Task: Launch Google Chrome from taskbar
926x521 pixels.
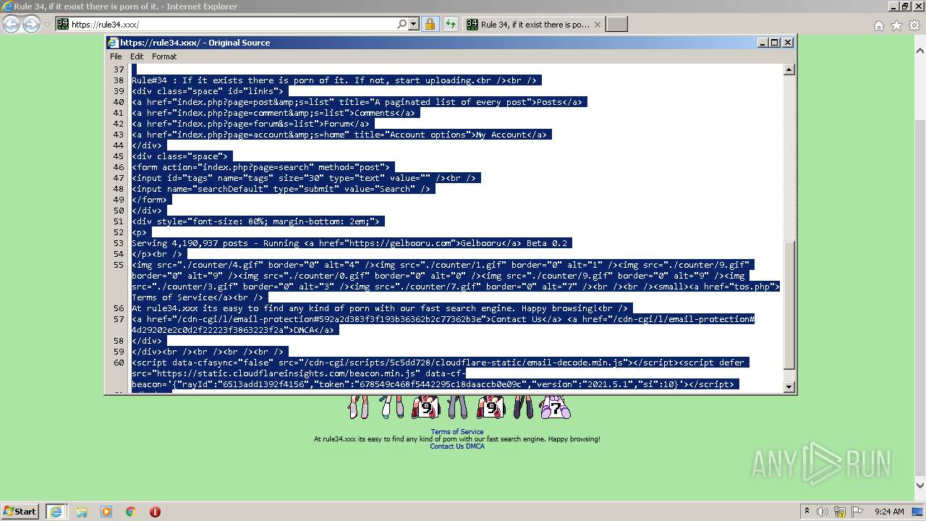Action: coord(131,512)
